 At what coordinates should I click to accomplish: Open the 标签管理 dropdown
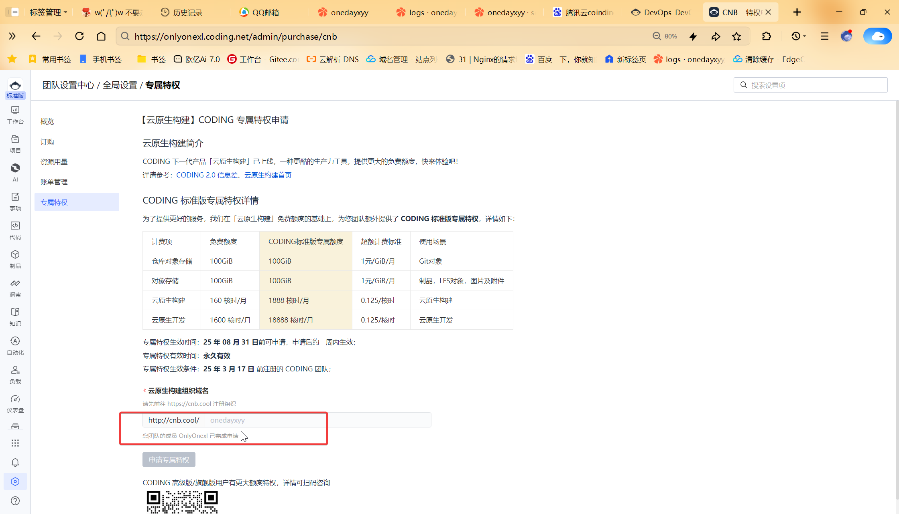[48, 12]
